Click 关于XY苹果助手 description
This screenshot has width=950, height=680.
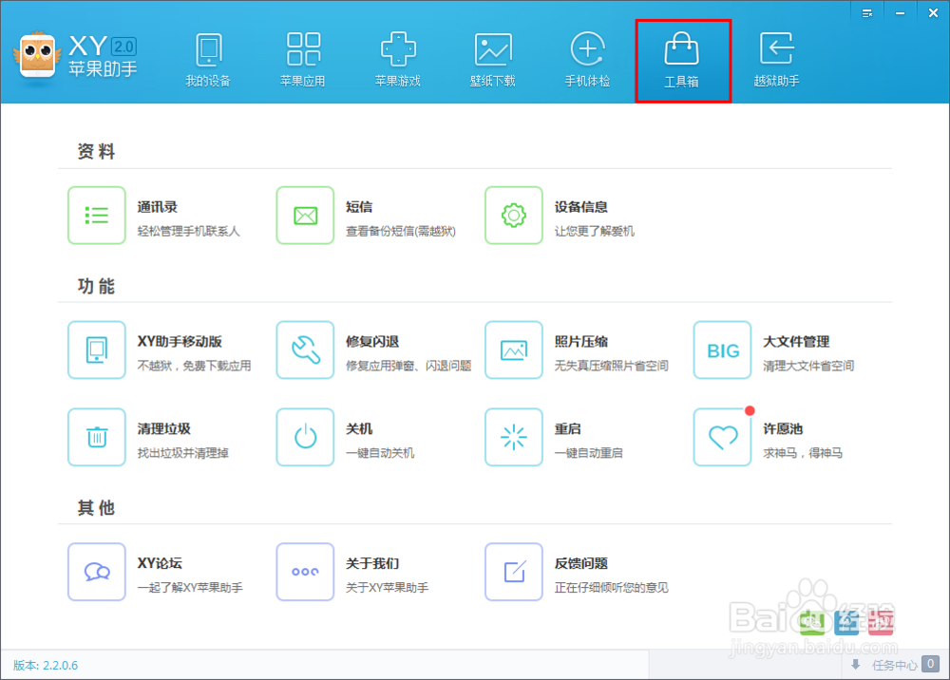[388, 587]
